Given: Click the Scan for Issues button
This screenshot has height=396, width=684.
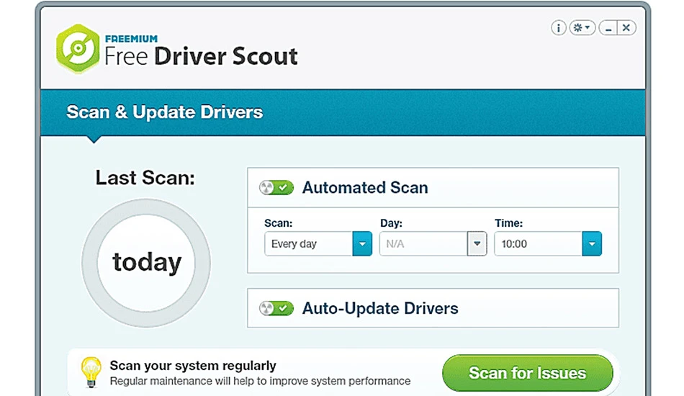Looking at the screenshot, I should coord(527,373).
